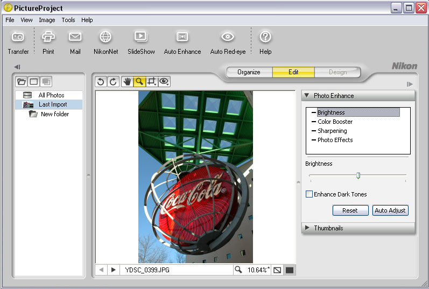429x289 pixels.
Task: Click the Brightness slider handle
Action: click(x=358, y=175)
